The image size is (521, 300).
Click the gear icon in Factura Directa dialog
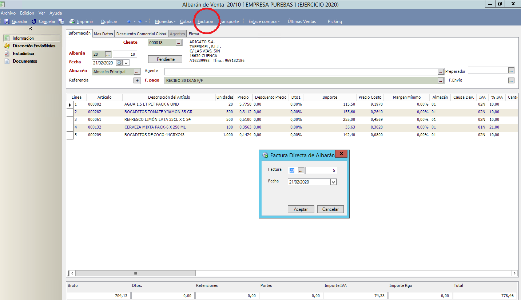point(265,155)
